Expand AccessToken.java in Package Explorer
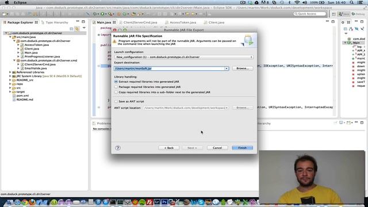This screenshot has width=368, height=207. click(18, 45)
